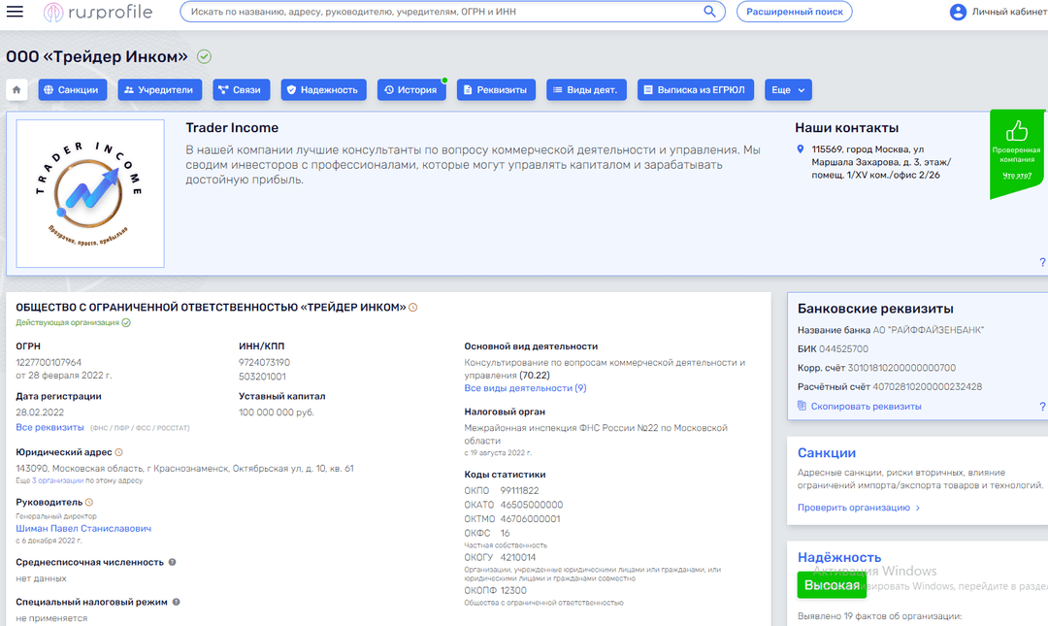Open the История tab

coord(411,89)
